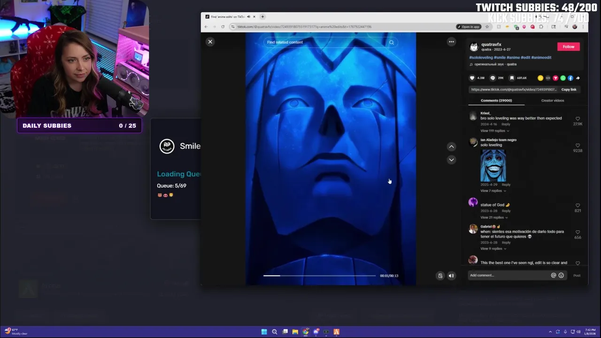Like the video with the heart icon

(472, 78)
